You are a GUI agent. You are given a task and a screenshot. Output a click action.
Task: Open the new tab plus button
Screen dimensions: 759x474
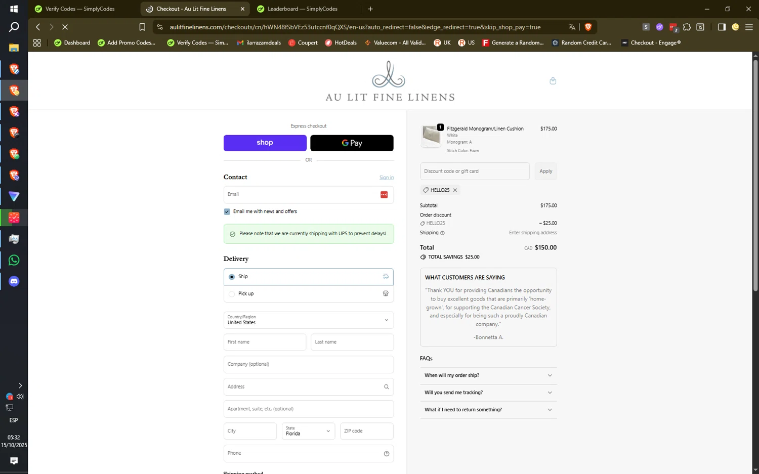click(370, 9)
